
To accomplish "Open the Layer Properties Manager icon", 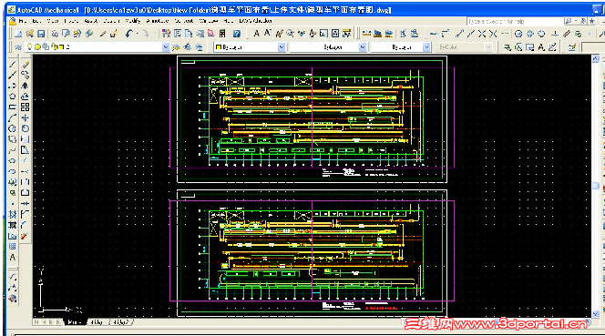I will tap(17, 47).
